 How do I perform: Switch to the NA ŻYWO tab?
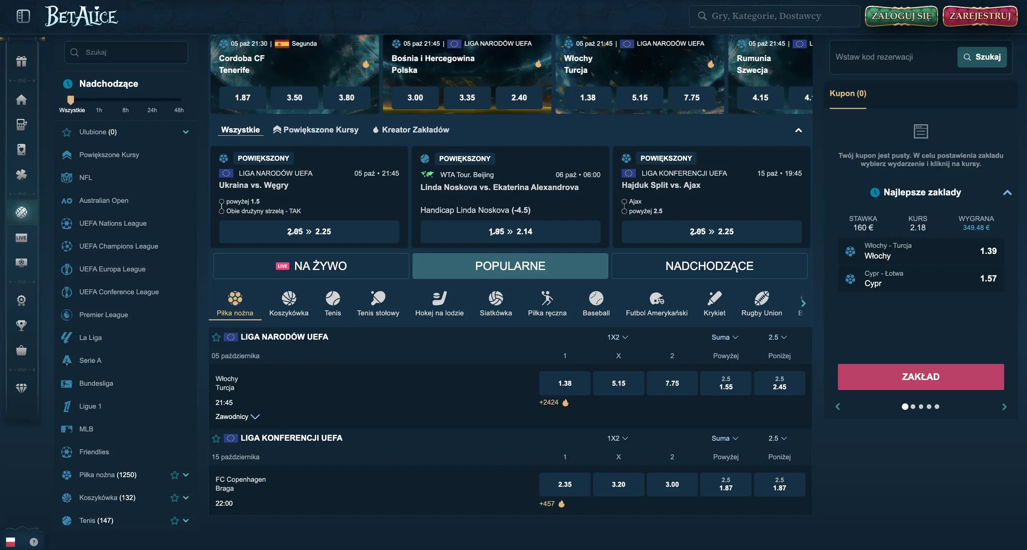pos(311,266)
